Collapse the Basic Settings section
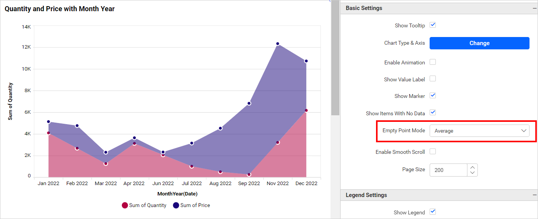Image resolution: width=538 pixels, height=219 pixels. click(x=535, y=8)
